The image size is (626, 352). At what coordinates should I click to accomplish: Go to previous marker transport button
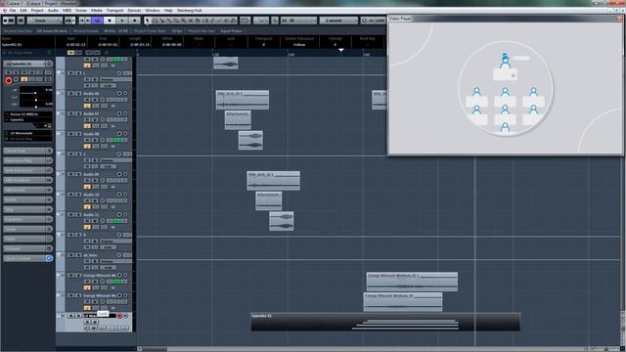point(82,21)
